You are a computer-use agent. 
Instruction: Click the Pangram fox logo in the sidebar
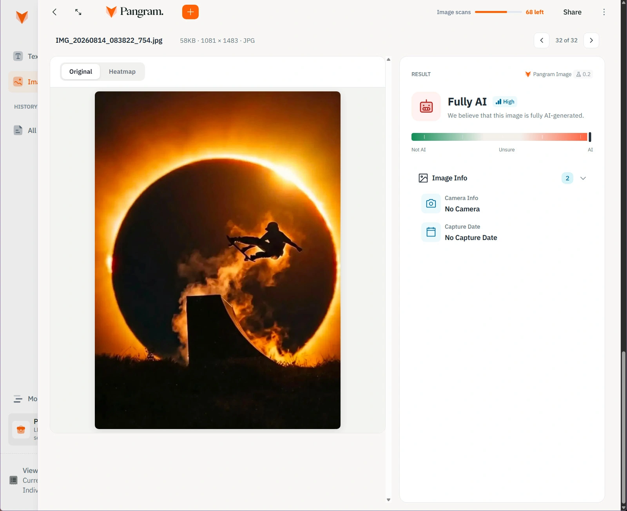(x=22, y=17)
